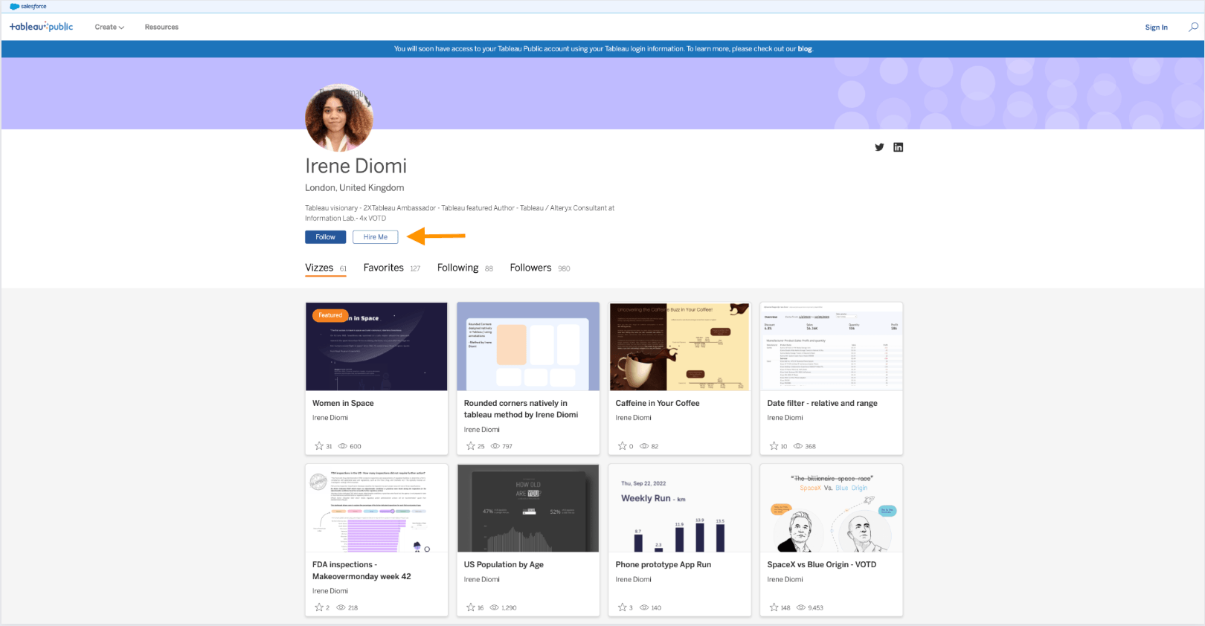Open the Rounded corners viz thumbnail

[x=528, y=346]
